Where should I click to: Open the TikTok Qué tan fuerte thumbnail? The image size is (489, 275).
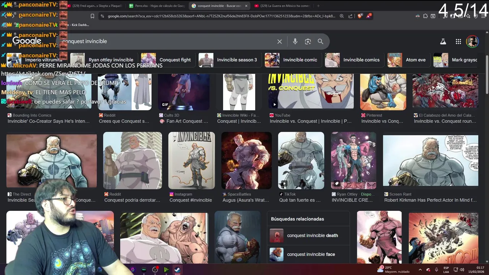301,160
